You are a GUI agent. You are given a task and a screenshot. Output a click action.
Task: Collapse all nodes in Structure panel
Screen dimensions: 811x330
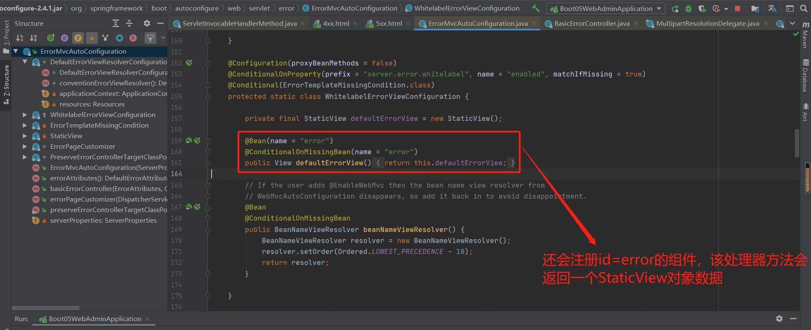click(x=129, y=23)
